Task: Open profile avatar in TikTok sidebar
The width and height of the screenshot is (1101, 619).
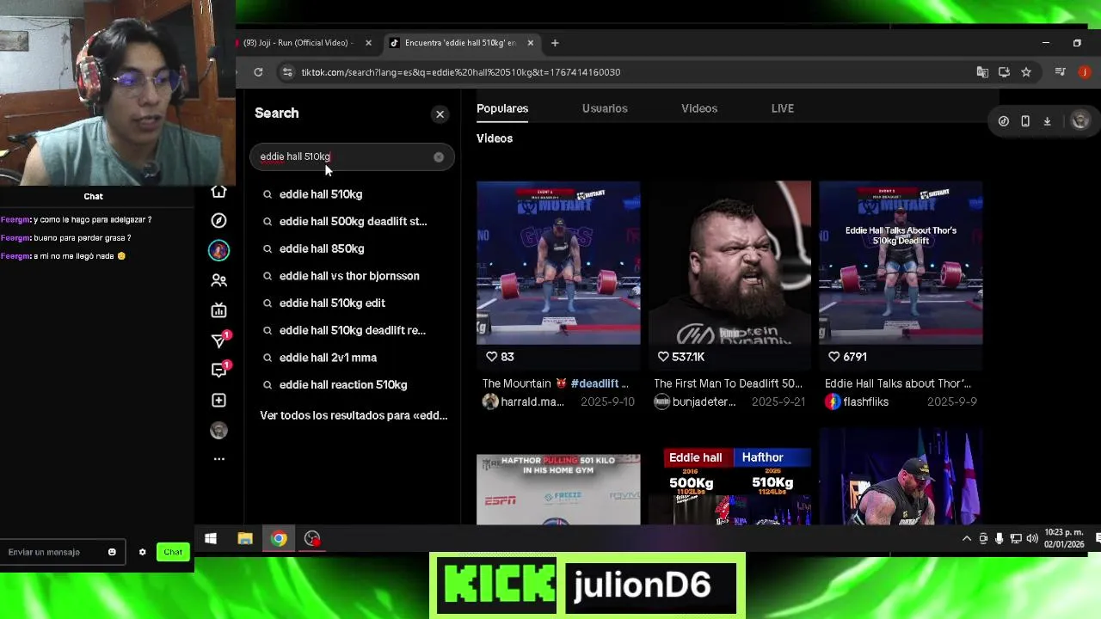Action: 218,431
